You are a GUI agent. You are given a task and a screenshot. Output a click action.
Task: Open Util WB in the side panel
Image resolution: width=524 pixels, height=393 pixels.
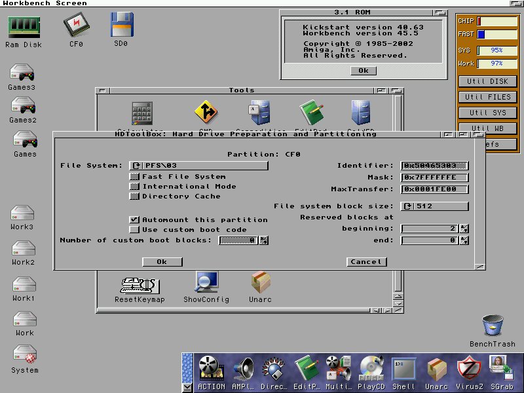pos(487,128)
